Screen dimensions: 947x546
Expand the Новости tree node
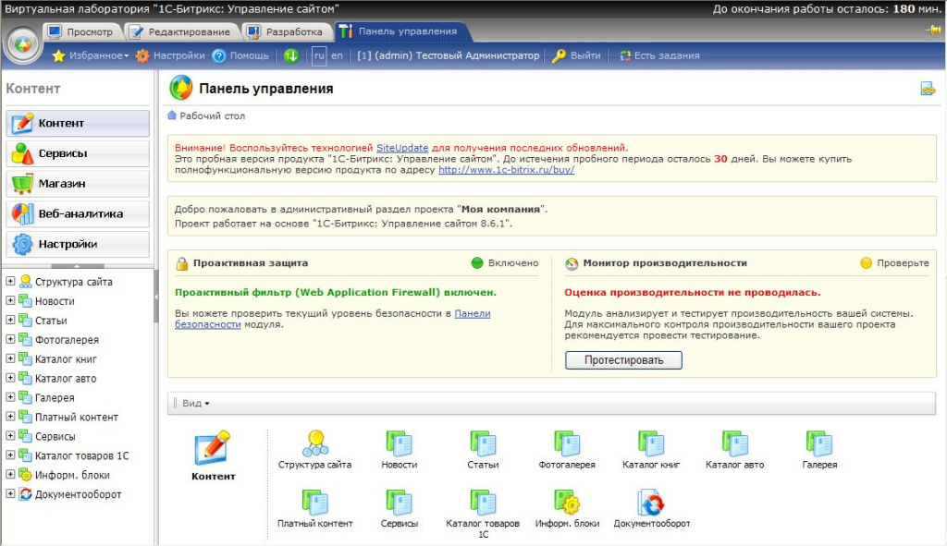click(10, 300)
